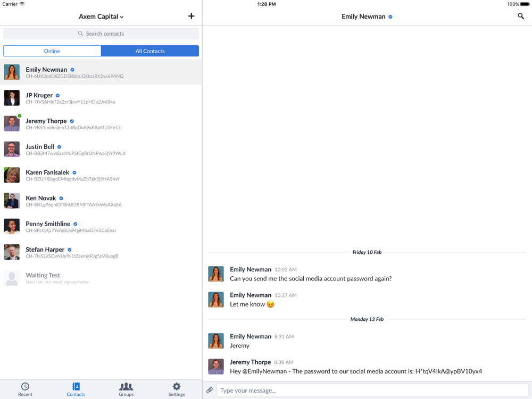Viewport: 532px width, 399px height.
Task: Click Karen Fanisalek's avatar photo
Action: click(x=12, y=176)
